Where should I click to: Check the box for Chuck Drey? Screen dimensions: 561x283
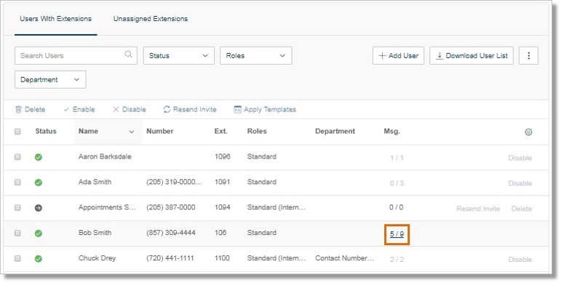17,258
